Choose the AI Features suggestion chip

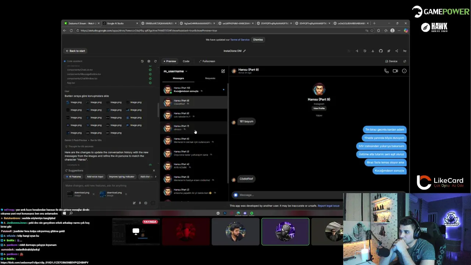(73, 177)
